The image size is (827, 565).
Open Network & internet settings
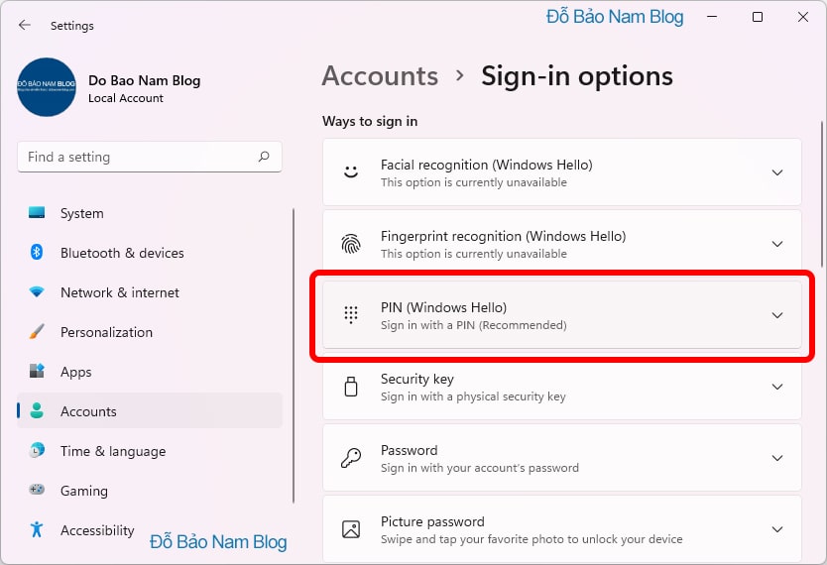tap(120, 292)
